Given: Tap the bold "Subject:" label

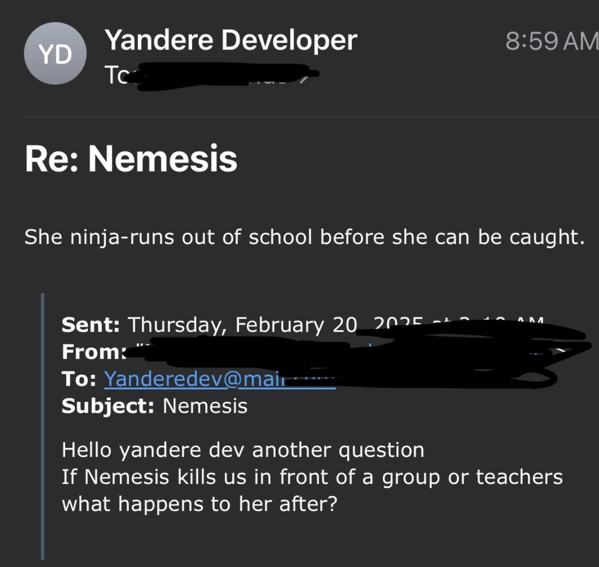Looking at the screenshot, I should [x=107, y=406].
